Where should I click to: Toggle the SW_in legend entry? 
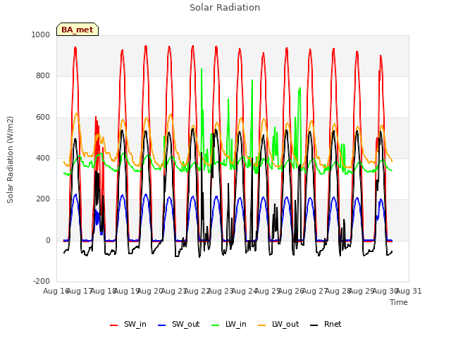click(128, 325)
